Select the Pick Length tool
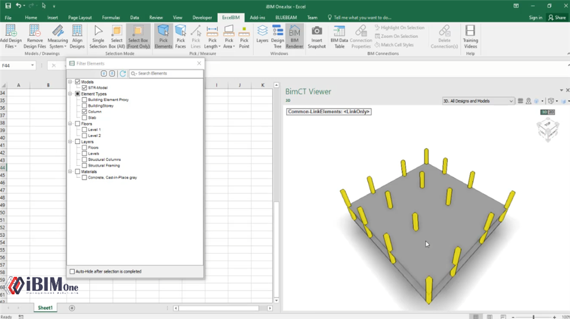 [212, 36]
